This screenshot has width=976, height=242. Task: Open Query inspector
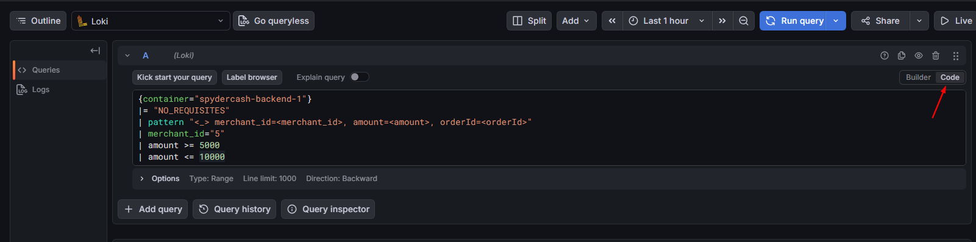[x=328, y=209]
